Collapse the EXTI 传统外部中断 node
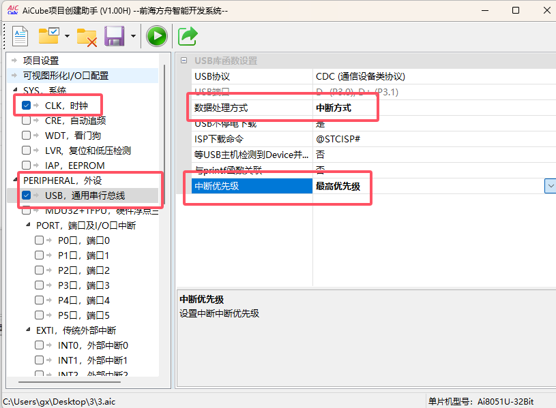The width and height of the screenshot is (556, 408). pyautogui.click(x=28, y=330)
